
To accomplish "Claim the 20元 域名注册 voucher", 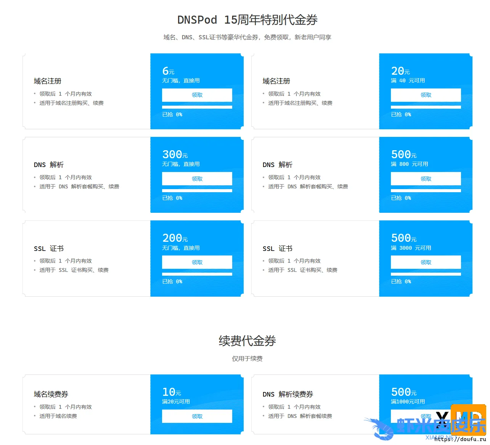I will pyautogui.click(x=426, y=95).
